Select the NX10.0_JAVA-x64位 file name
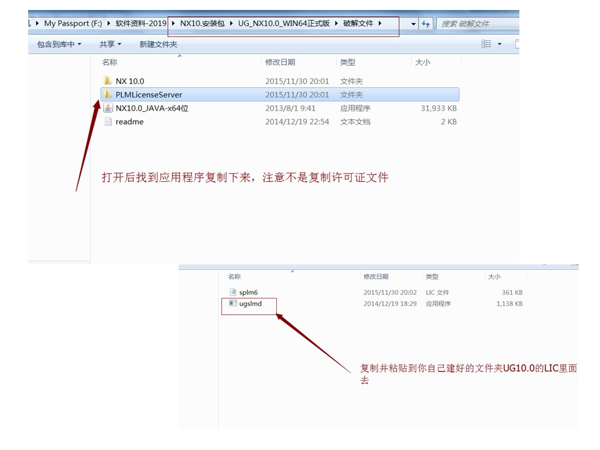This screenshot has width=600, height=450. coord(152,108)
